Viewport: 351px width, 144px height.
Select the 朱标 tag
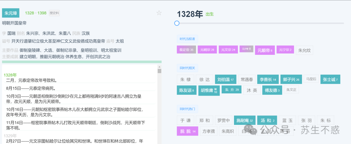click(x=325, y=120)
